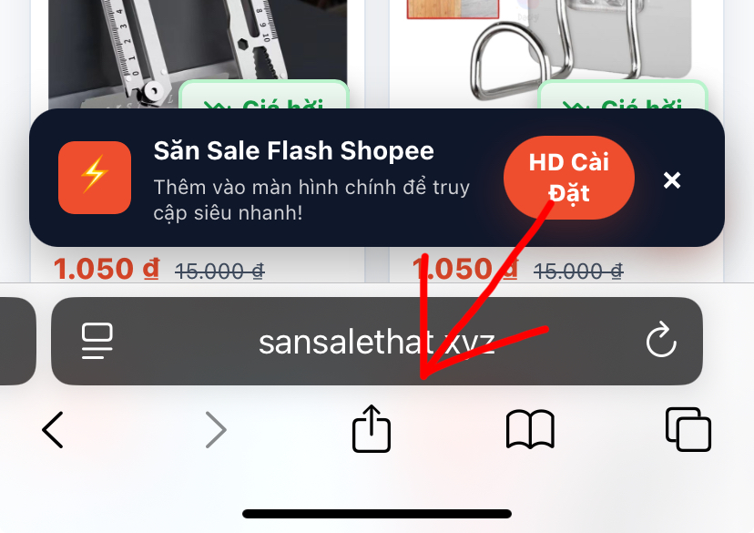Click the HD Cài Đặt button
This screenshot has width=754, height=533.
[x=569, y=178]
